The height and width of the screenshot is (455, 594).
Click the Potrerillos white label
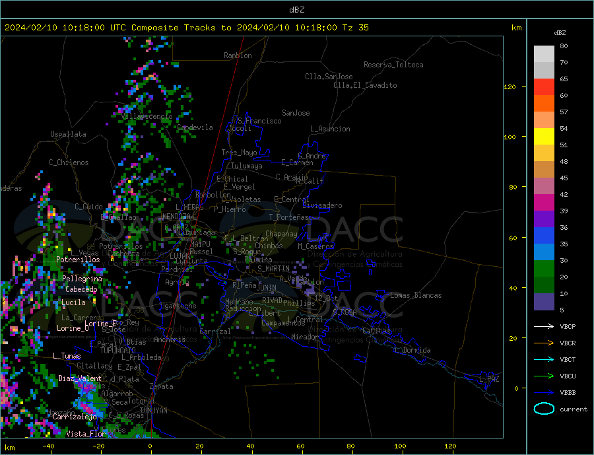click(78, 260)
